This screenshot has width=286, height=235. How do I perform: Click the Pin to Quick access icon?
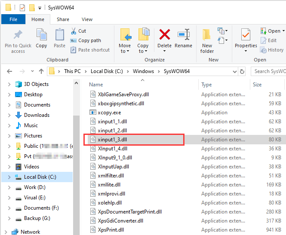18,35
